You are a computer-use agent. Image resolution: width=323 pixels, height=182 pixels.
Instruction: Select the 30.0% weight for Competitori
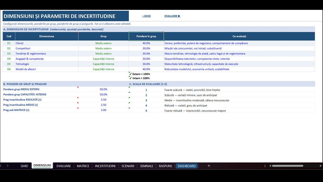(x=146, y=49)
